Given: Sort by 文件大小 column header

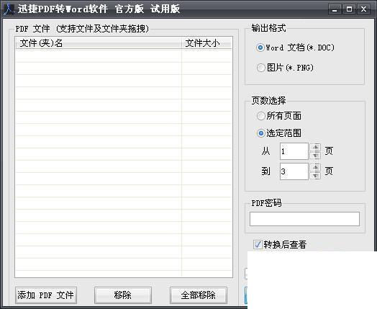Looking at the screenshot, I should coord(206,43).
